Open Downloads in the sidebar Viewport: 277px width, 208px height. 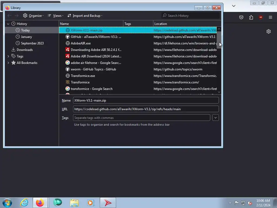tap(25, 50)
